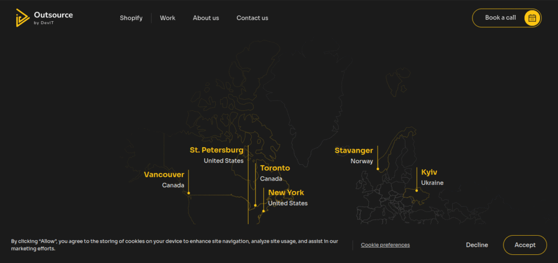Select the Kyiv location label
The height and width of the screenshot is (263, 558).
[x=429, y=172]
